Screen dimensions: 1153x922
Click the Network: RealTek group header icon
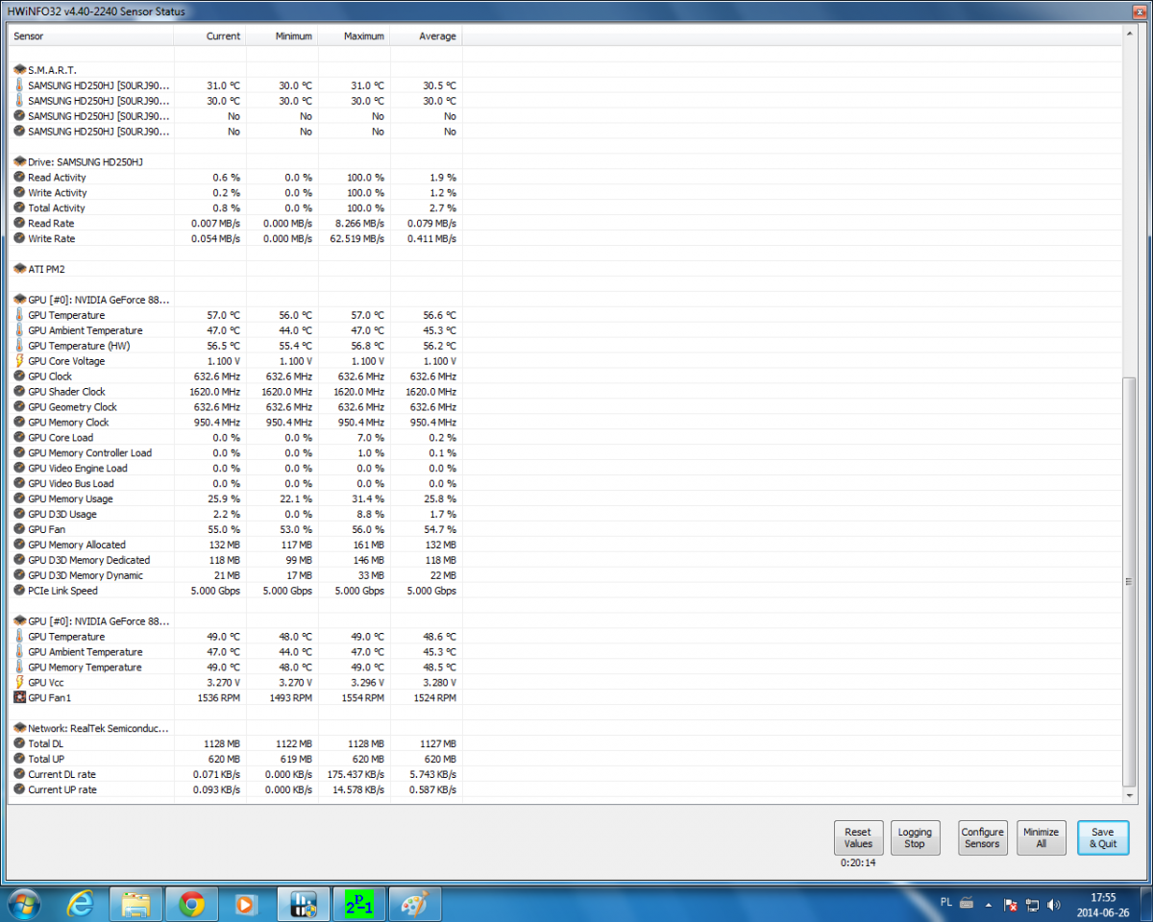coord(19,728)
